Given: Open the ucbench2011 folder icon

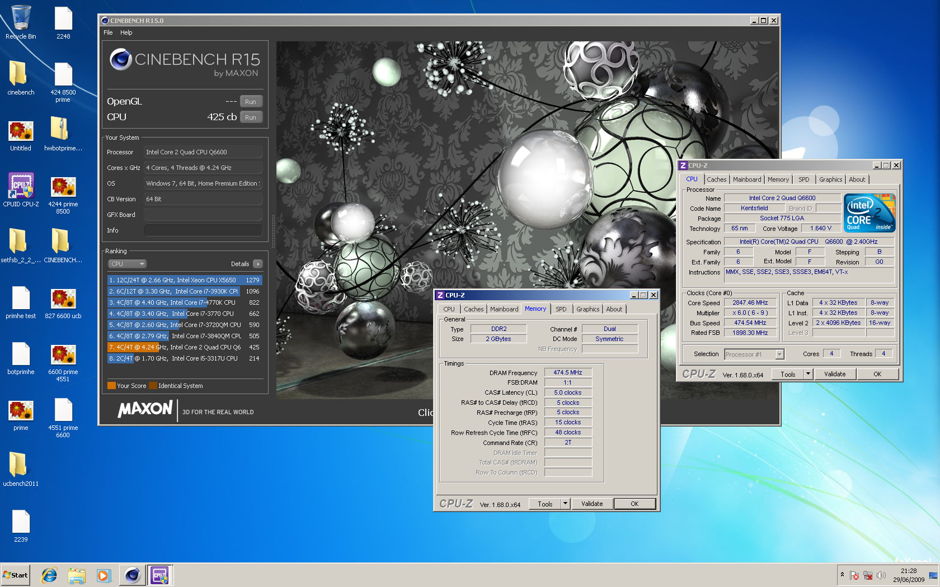Looking at the screenshot, I should point(21,470).
